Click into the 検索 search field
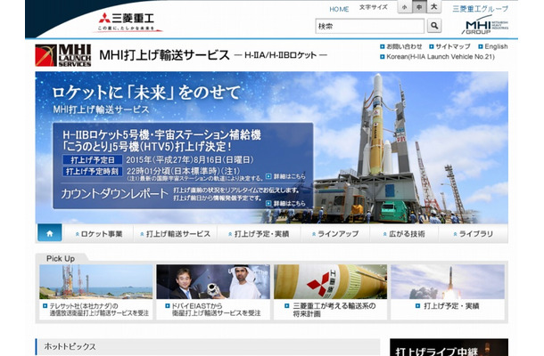 pyautogui.click(x=369, y=26)
